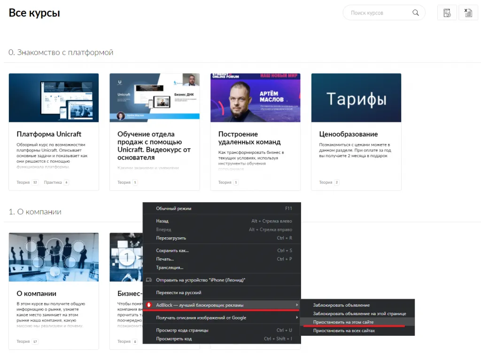Choose "Заблокировать объявление" in AdBlock submenu
Viewport: 481px width, 355px height.
click(357, 305)
